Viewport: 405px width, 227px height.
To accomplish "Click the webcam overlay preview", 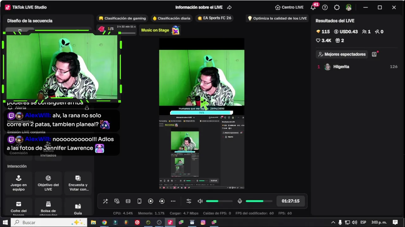I will (x=62, y=67).
